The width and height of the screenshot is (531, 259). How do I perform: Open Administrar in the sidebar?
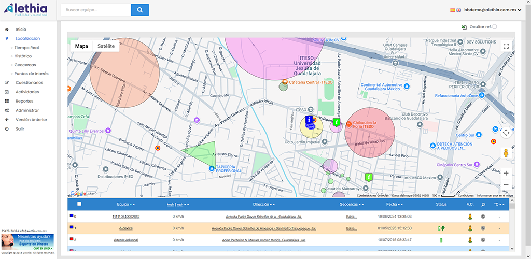27,110
